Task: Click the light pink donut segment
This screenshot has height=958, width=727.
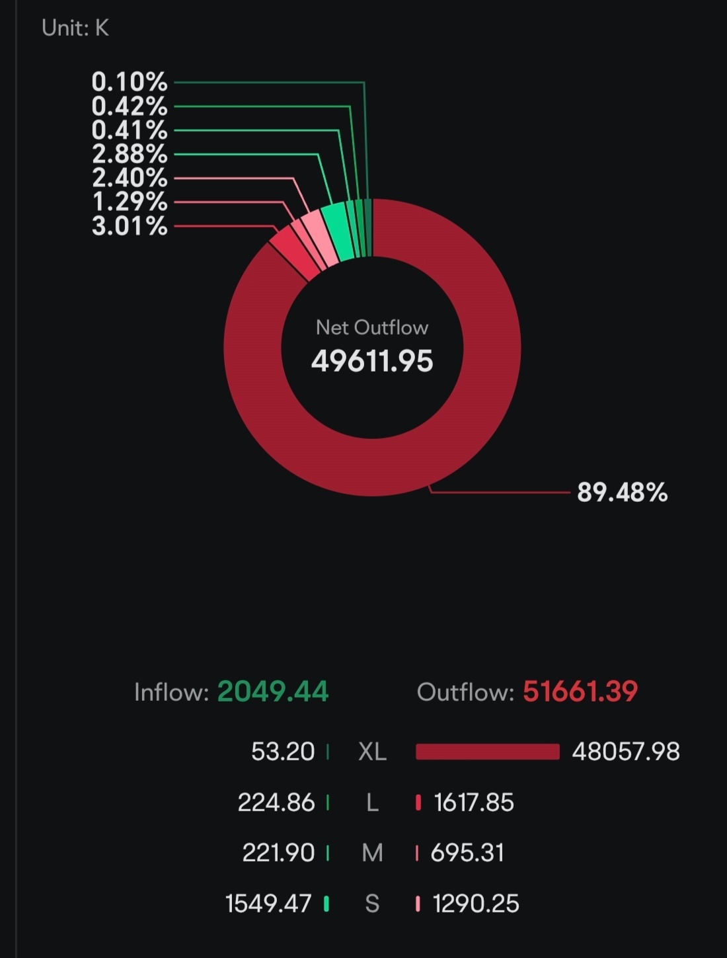Action: click(319, 239)
